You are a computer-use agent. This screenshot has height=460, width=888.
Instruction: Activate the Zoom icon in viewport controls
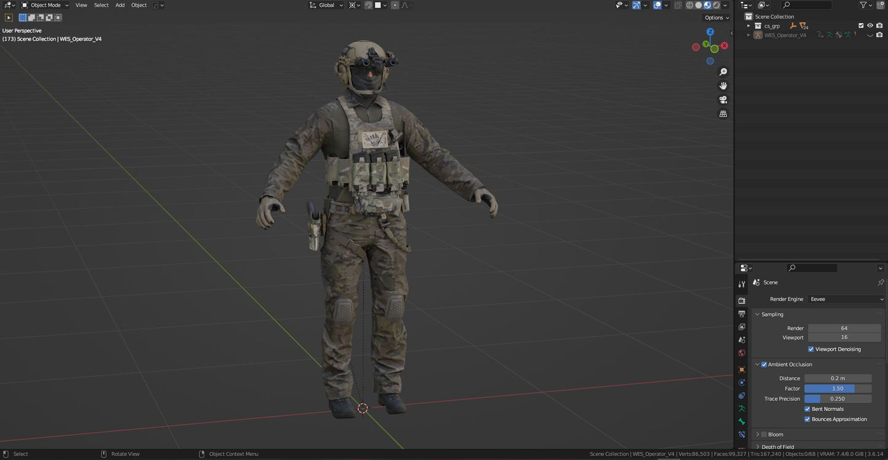723,71
